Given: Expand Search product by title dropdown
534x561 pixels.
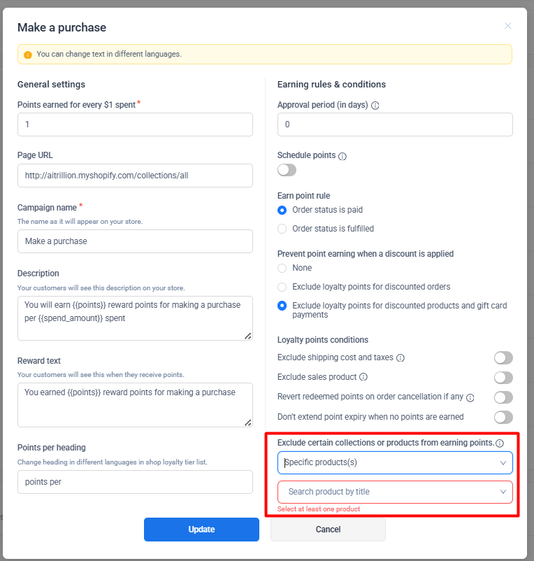Looking at the screenshot, I should (395, 492).
